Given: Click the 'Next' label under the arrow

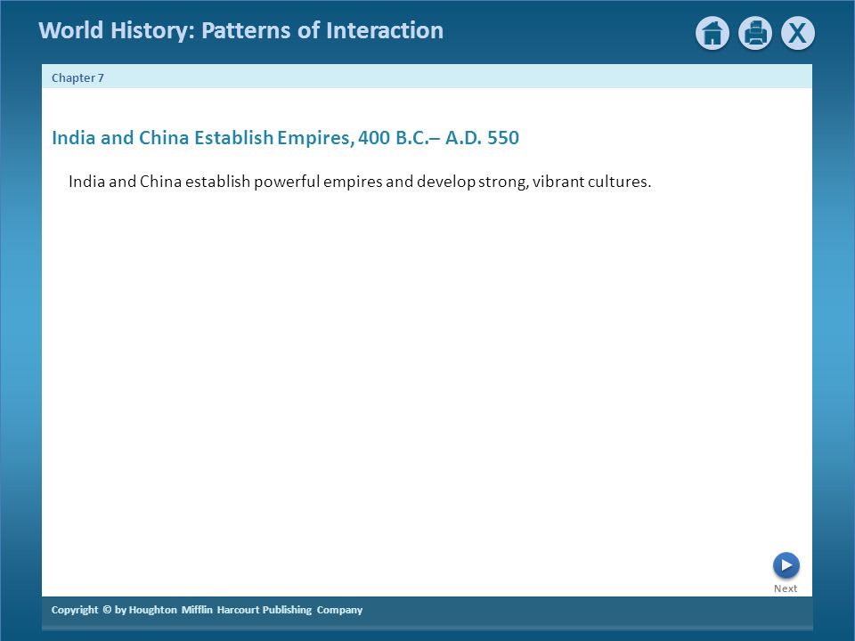Looking at the screenshot, I should (x=786, y=588).
